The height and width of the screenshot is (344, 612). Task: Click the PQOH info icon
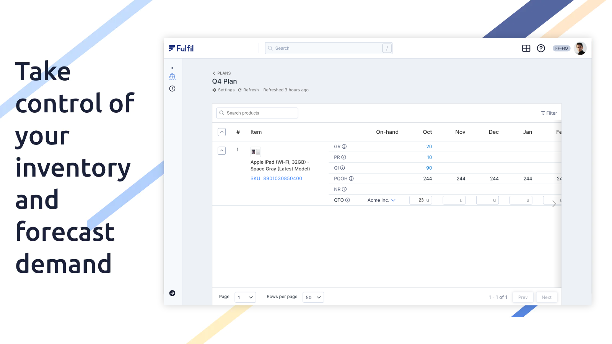click(352, 178)
